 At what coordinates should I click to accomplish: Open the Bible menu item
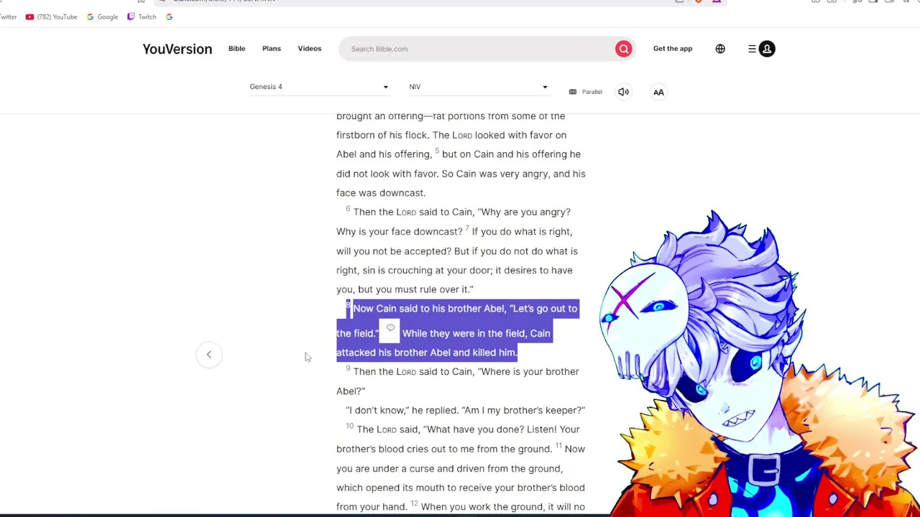pyautogui.click(x=236, y=49)
